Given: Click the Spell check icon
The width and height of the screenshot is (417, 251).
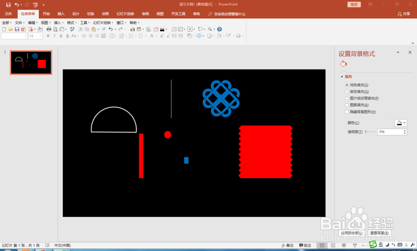Looking at the screenshot, I should coord(72,29).
